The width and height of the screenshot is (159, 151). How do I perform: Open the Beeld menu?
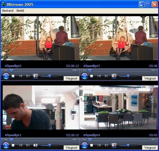20,11
